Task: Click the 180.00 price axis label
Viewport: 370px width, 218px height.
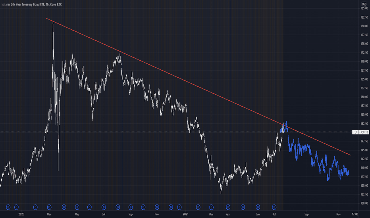Action: click(x=364, y=26)
